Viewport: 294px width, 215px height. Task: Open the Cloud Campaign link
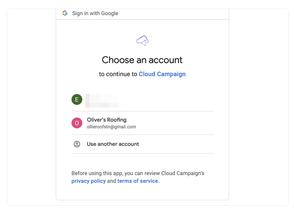tap(162, 74)
